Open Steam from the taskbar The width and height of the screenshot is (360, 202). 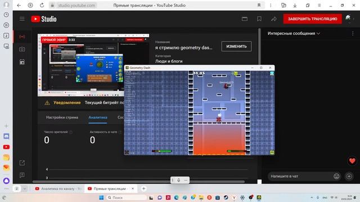coord(226,198)
